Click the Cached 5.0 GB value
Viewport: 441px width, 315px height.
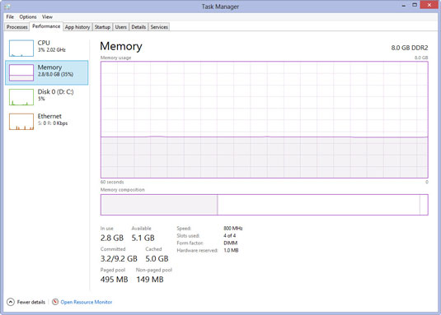[157, 258]
